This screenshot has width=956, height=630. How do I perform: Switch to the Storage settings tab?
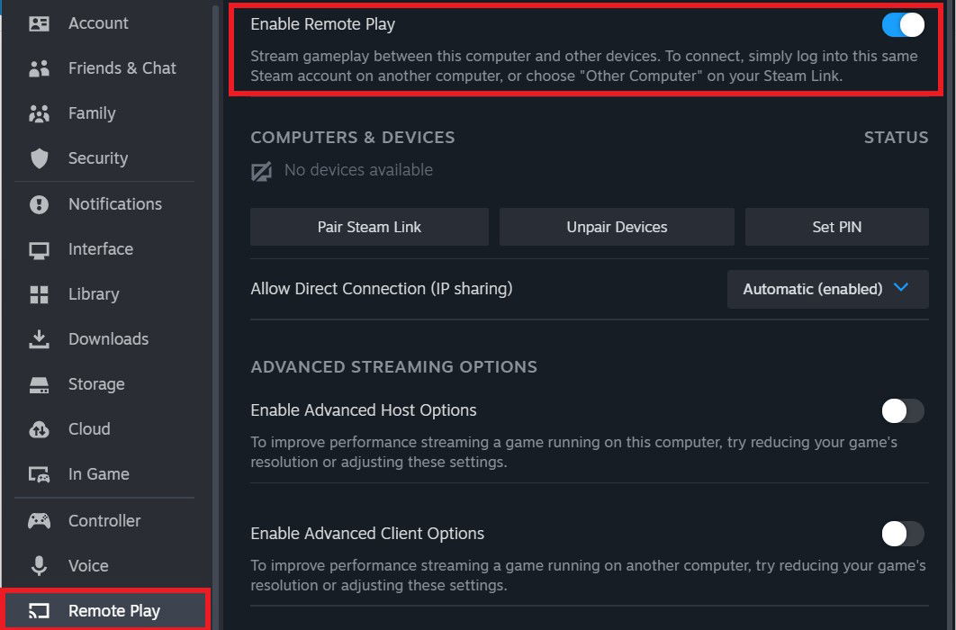click(95, 384)
